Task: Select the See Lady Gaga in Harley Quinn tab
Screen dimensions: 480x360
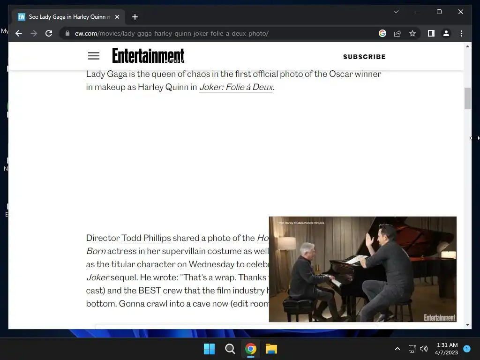Action: 68,17
